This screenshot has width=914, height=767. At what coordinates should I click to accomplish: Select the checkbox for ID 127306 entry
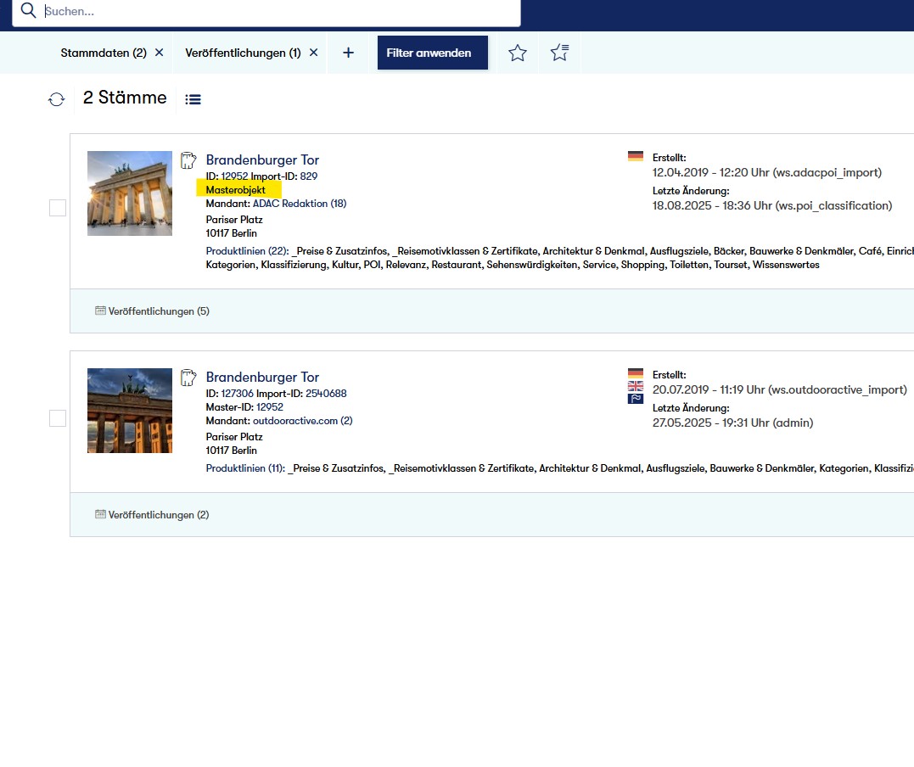pos(58,418)
